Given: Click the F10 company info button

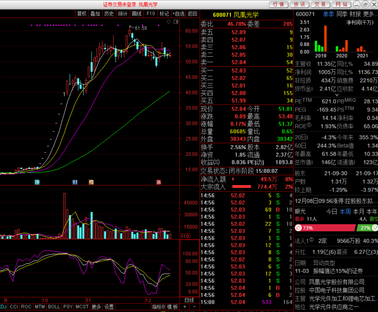Looking at the screenshot, I should pos(151,14).
